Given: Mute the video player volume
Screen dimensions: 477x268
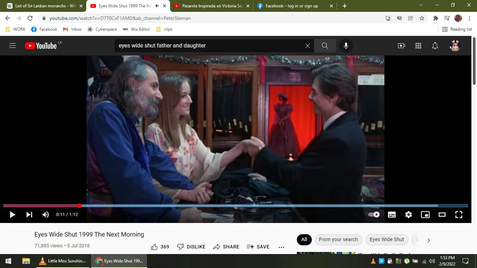Looking at the screenshot, I should [46, 215].
